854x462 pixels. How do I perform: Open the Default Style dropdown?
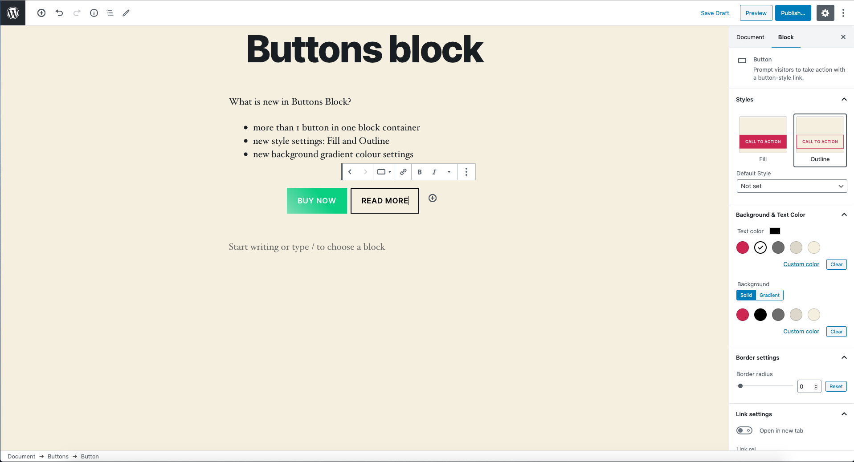pyautogui.click(x=792, y=186)
